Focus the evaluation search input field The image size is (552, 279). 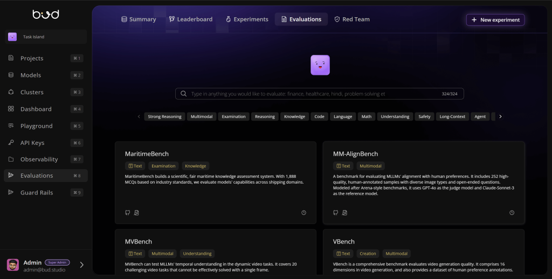coord(313,94)
